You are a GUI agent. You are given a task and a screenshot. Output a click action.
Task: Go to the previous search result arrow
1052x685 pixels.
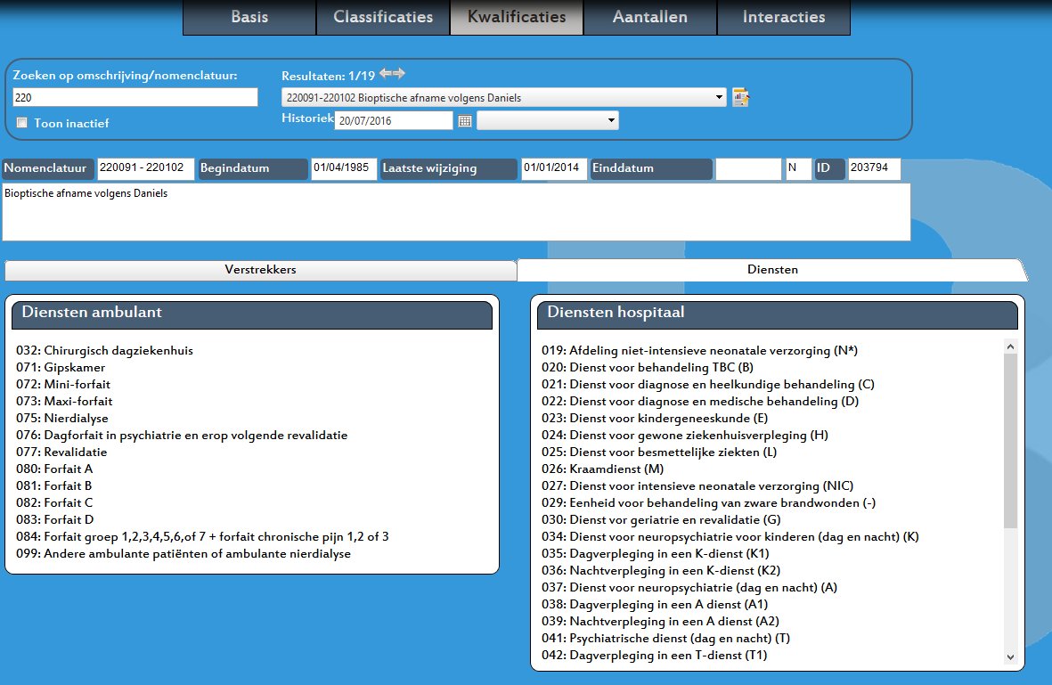click(386, 73)
